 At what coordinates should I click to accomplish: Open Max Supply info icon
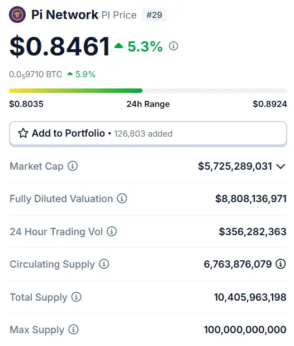[73, 329]
